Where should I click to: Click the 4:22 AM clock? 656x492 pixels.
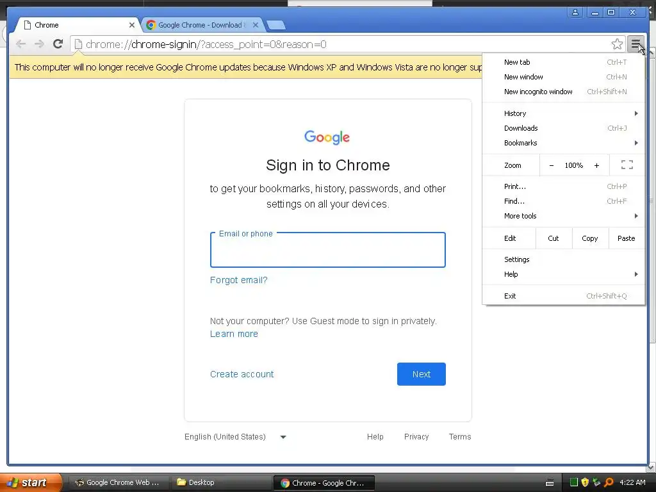click(632, 482)
